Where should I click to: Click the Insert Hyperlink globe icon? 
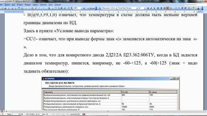coord(49,8)
